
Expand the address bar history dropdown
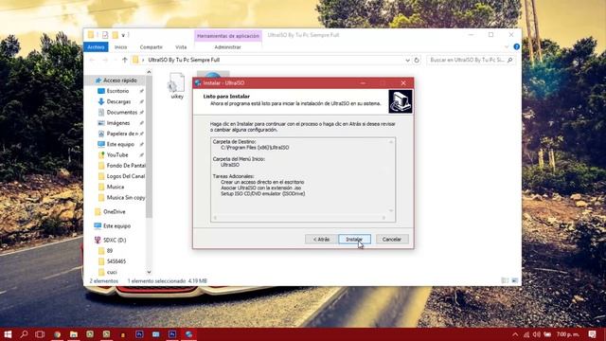[407, 61]
